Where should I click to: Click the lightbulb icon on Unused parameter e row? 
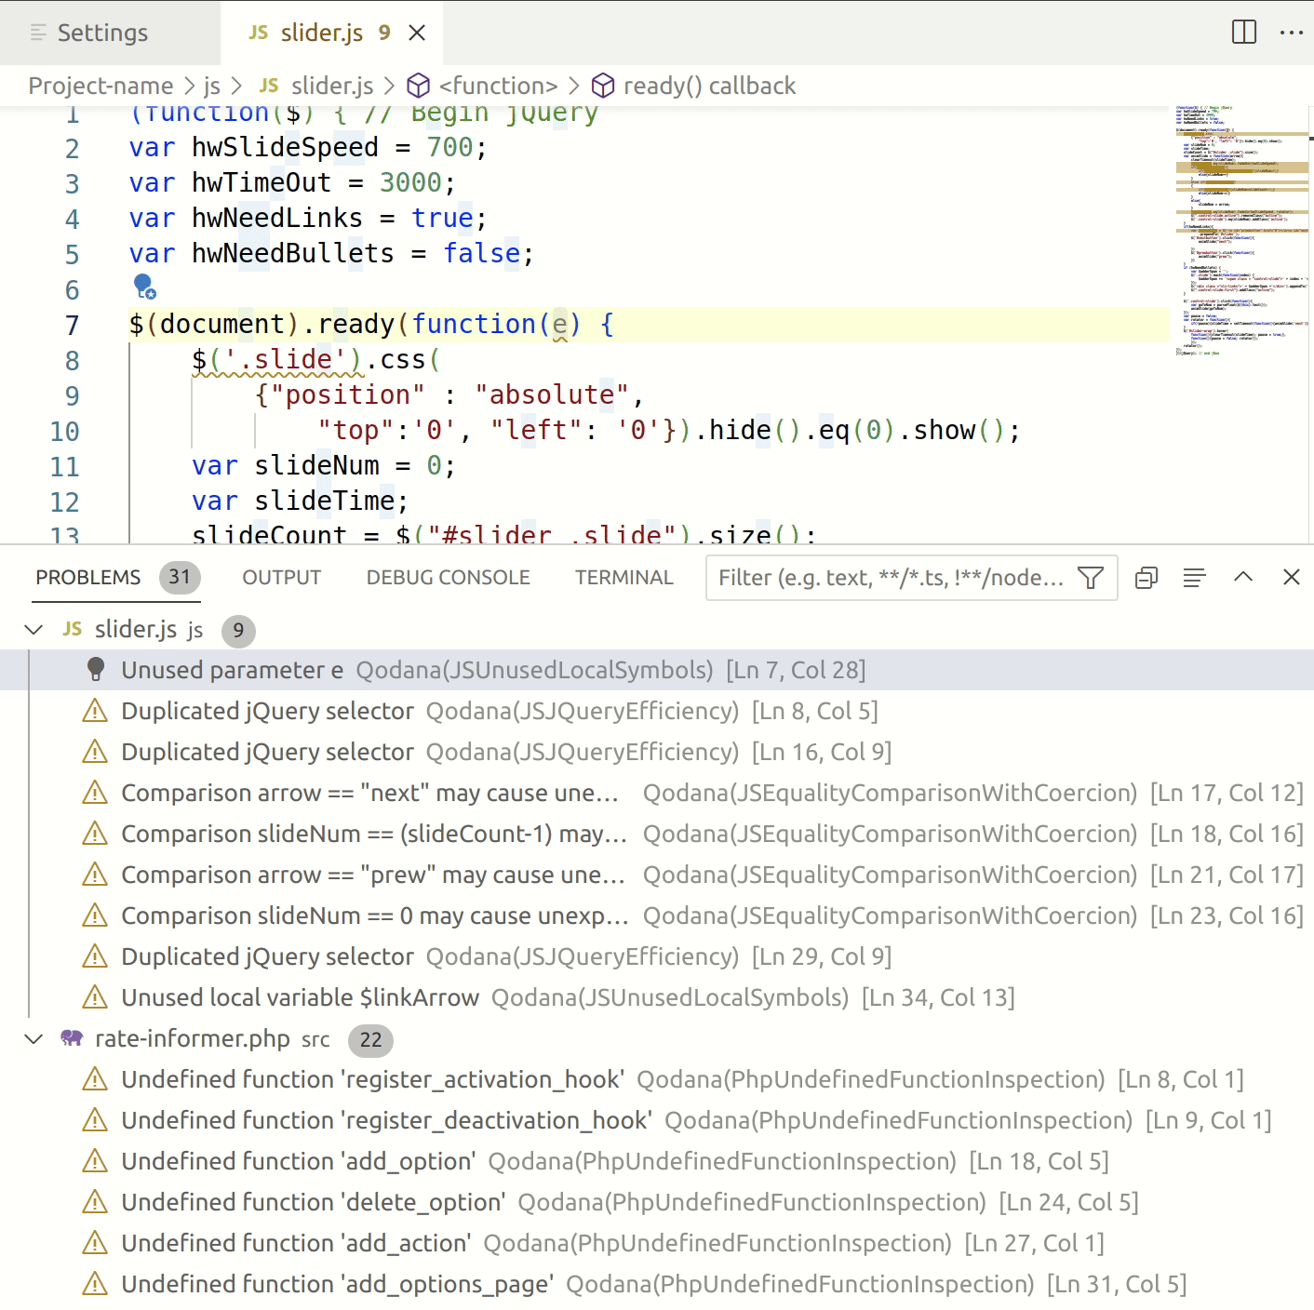[x=96, y=669]
